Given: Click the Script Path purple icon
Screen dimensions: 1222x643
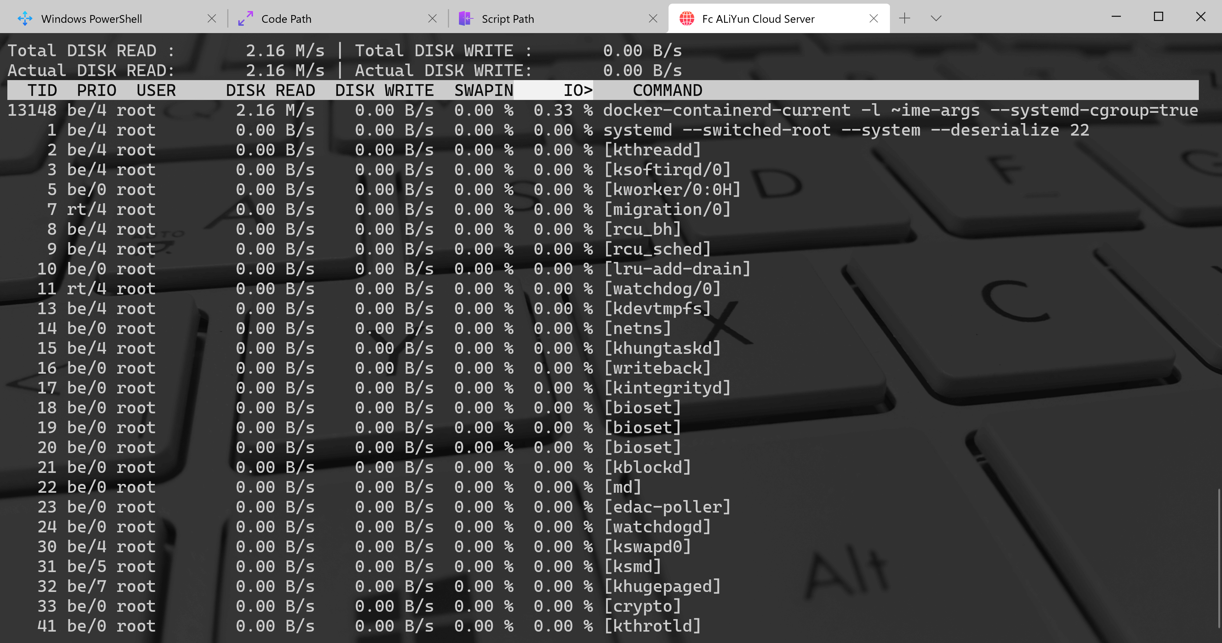Looking at the screenshot, I should 466,18.
